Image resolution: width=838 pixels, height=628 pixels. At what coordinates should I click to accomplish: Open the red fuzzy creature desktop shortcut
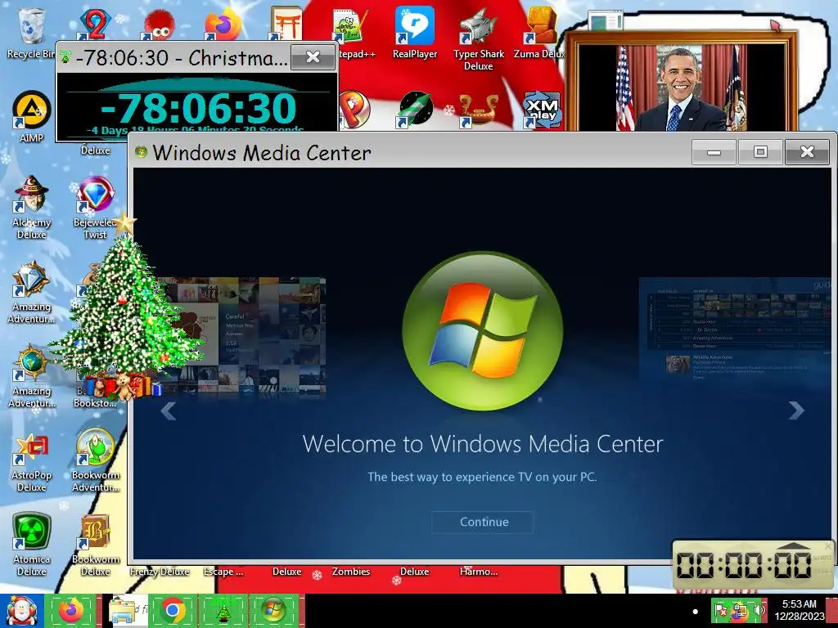point(157,25)
